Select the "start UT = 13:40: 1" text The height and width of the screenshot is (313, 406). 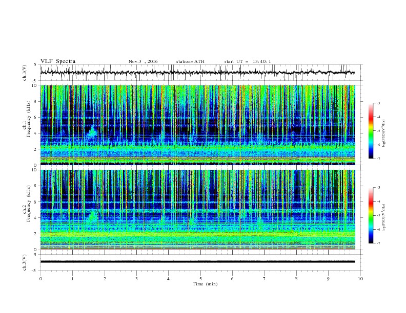click(x=248, y=61)
